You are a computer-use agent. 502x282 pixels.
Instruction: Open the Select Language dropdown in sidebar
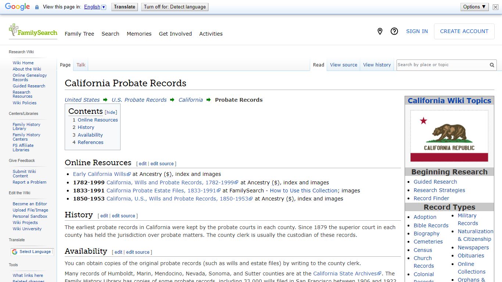pos(32,252)
